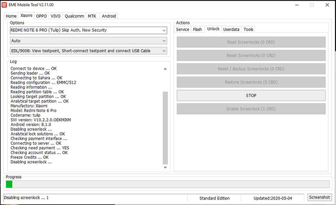Screen dimensions: 336x205
Task: Click log line 'Codename: tulip'
Action: (25, 115)
